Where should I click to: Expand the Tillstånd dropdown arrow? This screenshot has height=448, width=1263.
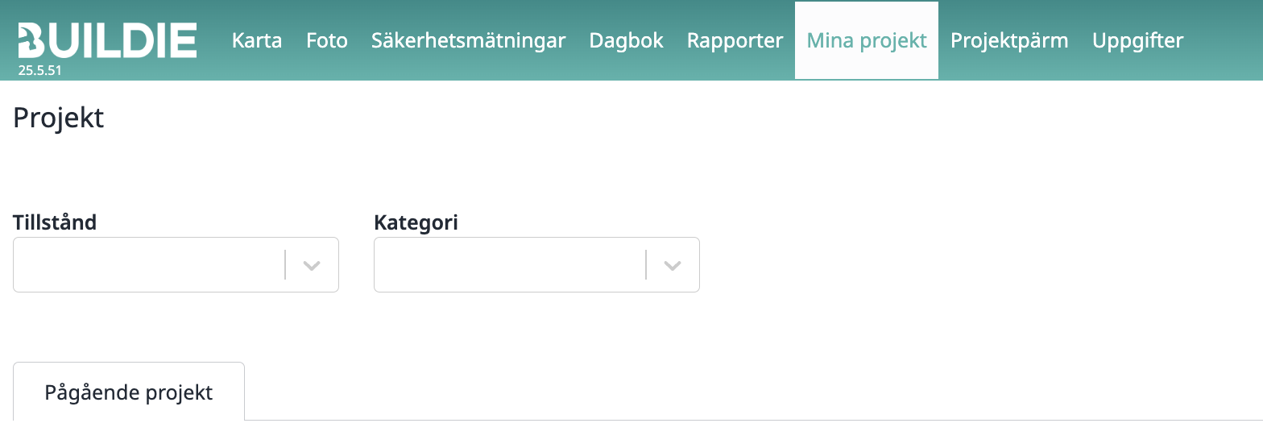[x=312, y=265]
